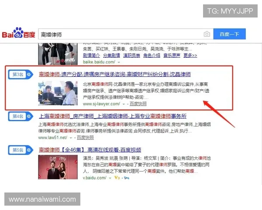The image size is (262, 210).
Task: Click the 第3名 rank badge icon
Action: pos(21,74)
